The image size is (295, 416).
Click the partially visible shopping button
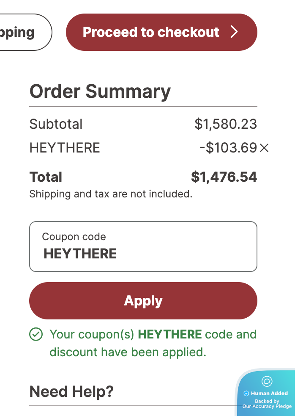click(x=21, y=32)
